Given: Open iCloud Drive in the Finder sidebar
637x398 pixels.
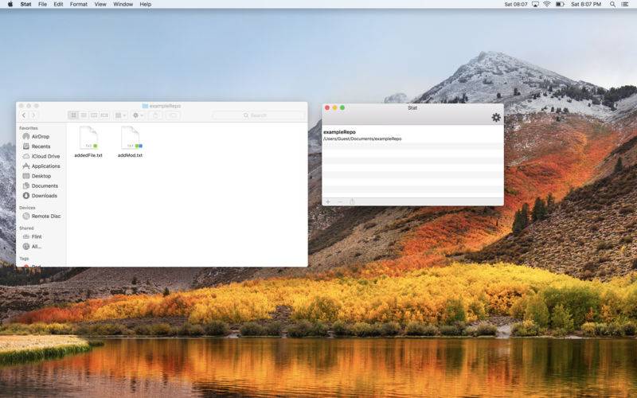Looking at the screenshot, I should click(x=45, y=156).
